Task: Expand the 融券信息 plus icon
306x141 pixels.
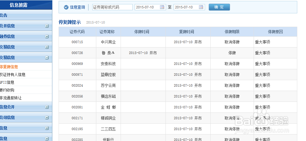Action: point(47,36)
